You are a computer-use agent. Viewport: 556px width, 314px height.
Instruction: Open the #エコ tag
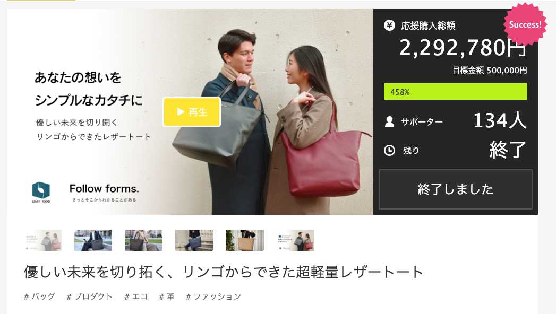(136, 296)
